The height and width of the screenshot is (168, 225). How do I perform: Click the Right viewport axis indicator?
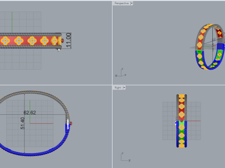click(126, 157)
